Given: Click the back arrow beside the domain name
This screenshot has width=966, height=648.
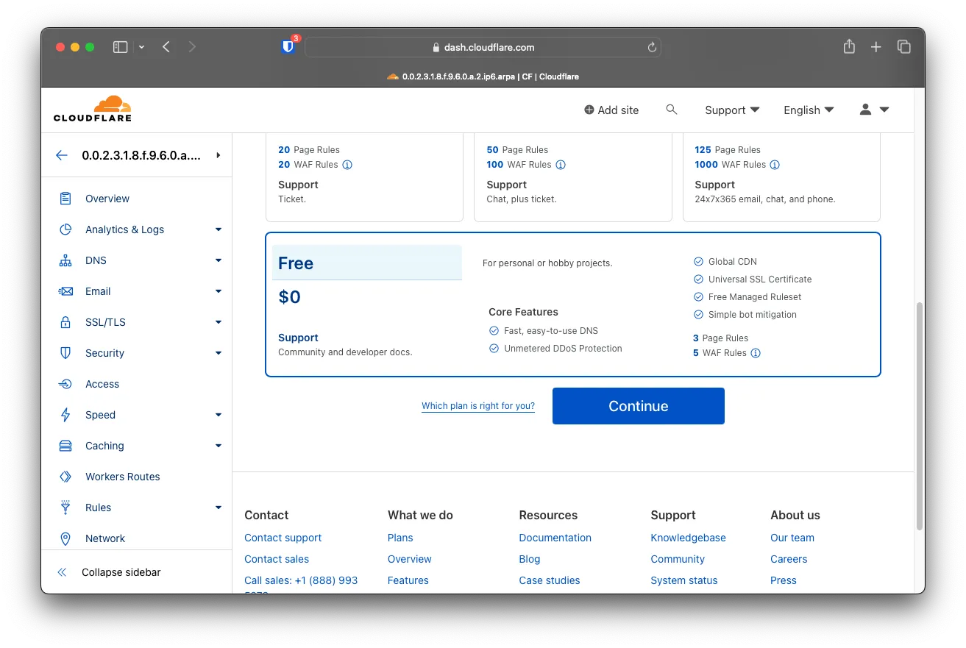Looking at the screenshot, I should 62,155.
